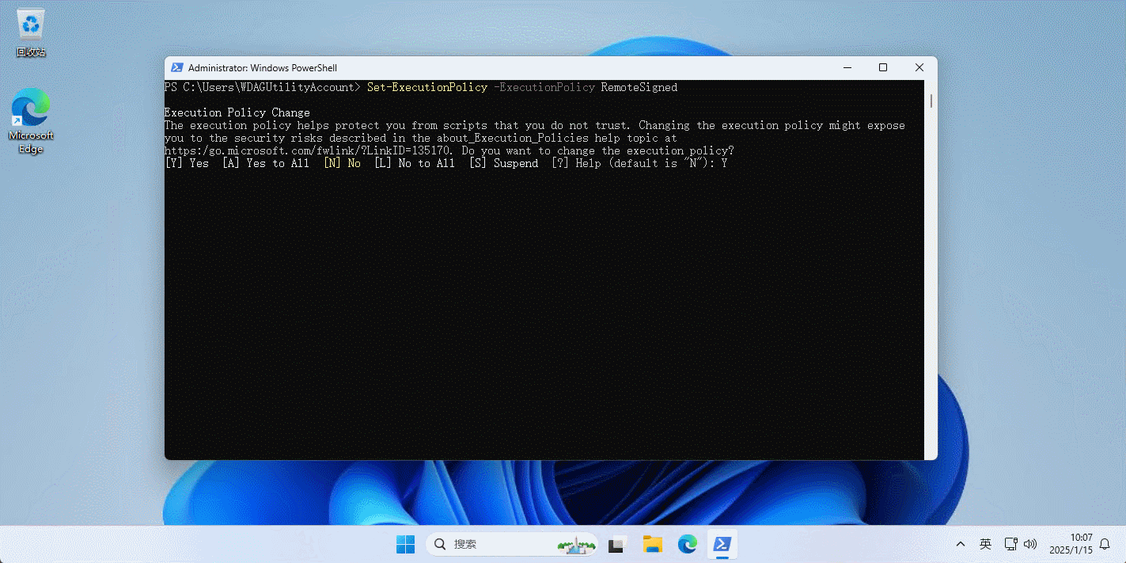Click the volume speaker icon

[1029, 544]
